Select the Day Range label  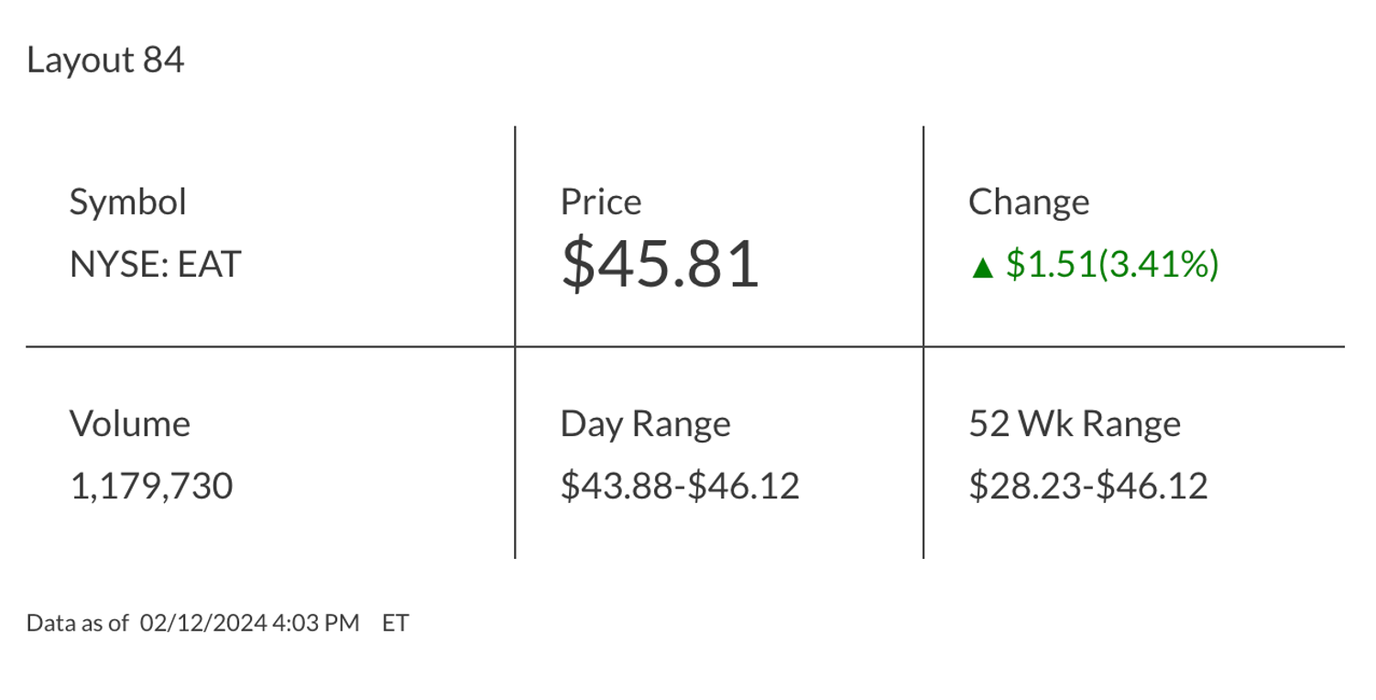point(645,423)
